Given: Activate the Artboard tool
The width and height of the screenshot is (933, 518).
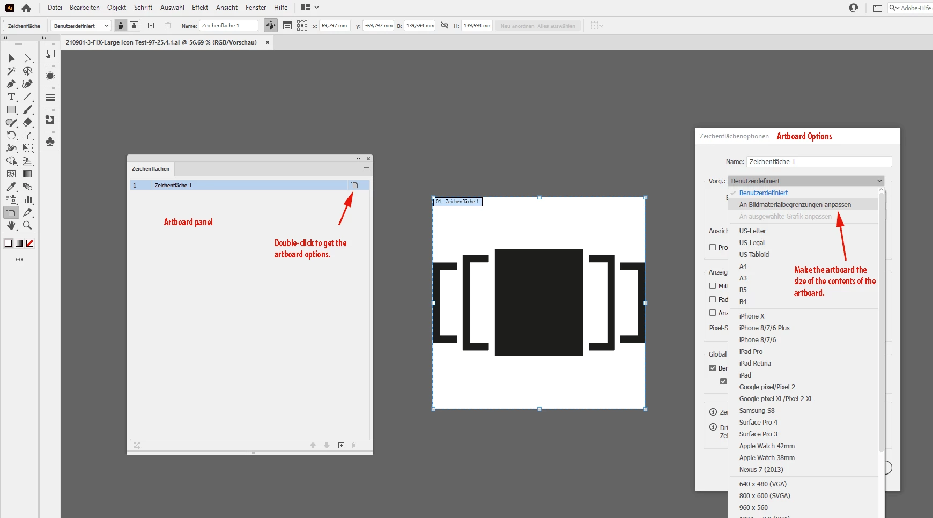Looking at the screenshot, I should coord(11,212).
